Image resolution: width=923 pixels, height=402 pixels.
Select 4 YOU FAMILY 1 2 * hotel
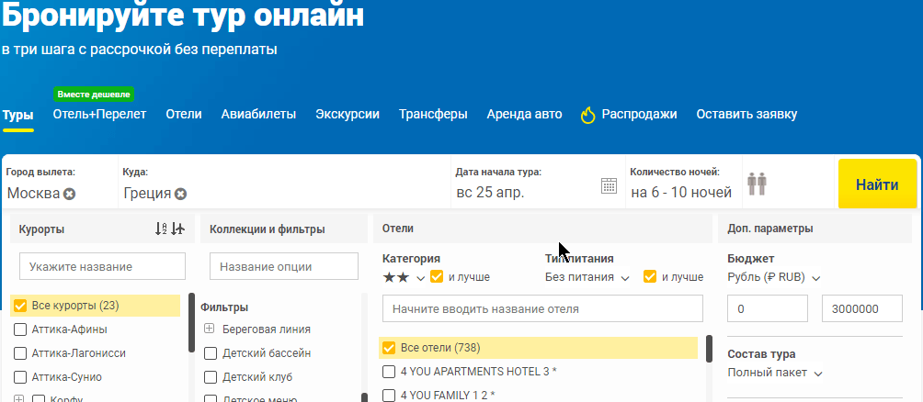389,395
